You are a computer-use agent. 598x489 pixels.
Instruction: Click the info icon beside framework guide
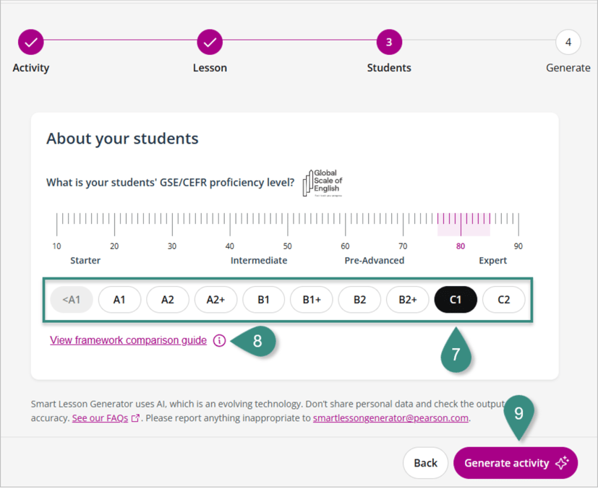pyautogui.click(x=220, y=340)
